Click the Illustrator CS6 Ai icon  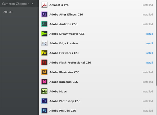(x=44, y=72)
